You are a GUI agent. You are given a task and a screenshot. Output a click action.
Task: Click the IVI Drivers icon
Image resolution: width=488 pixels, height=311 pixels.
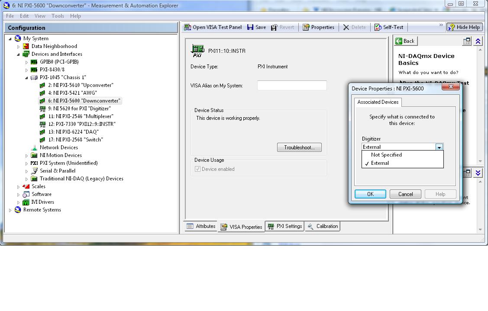pos(26,202)
